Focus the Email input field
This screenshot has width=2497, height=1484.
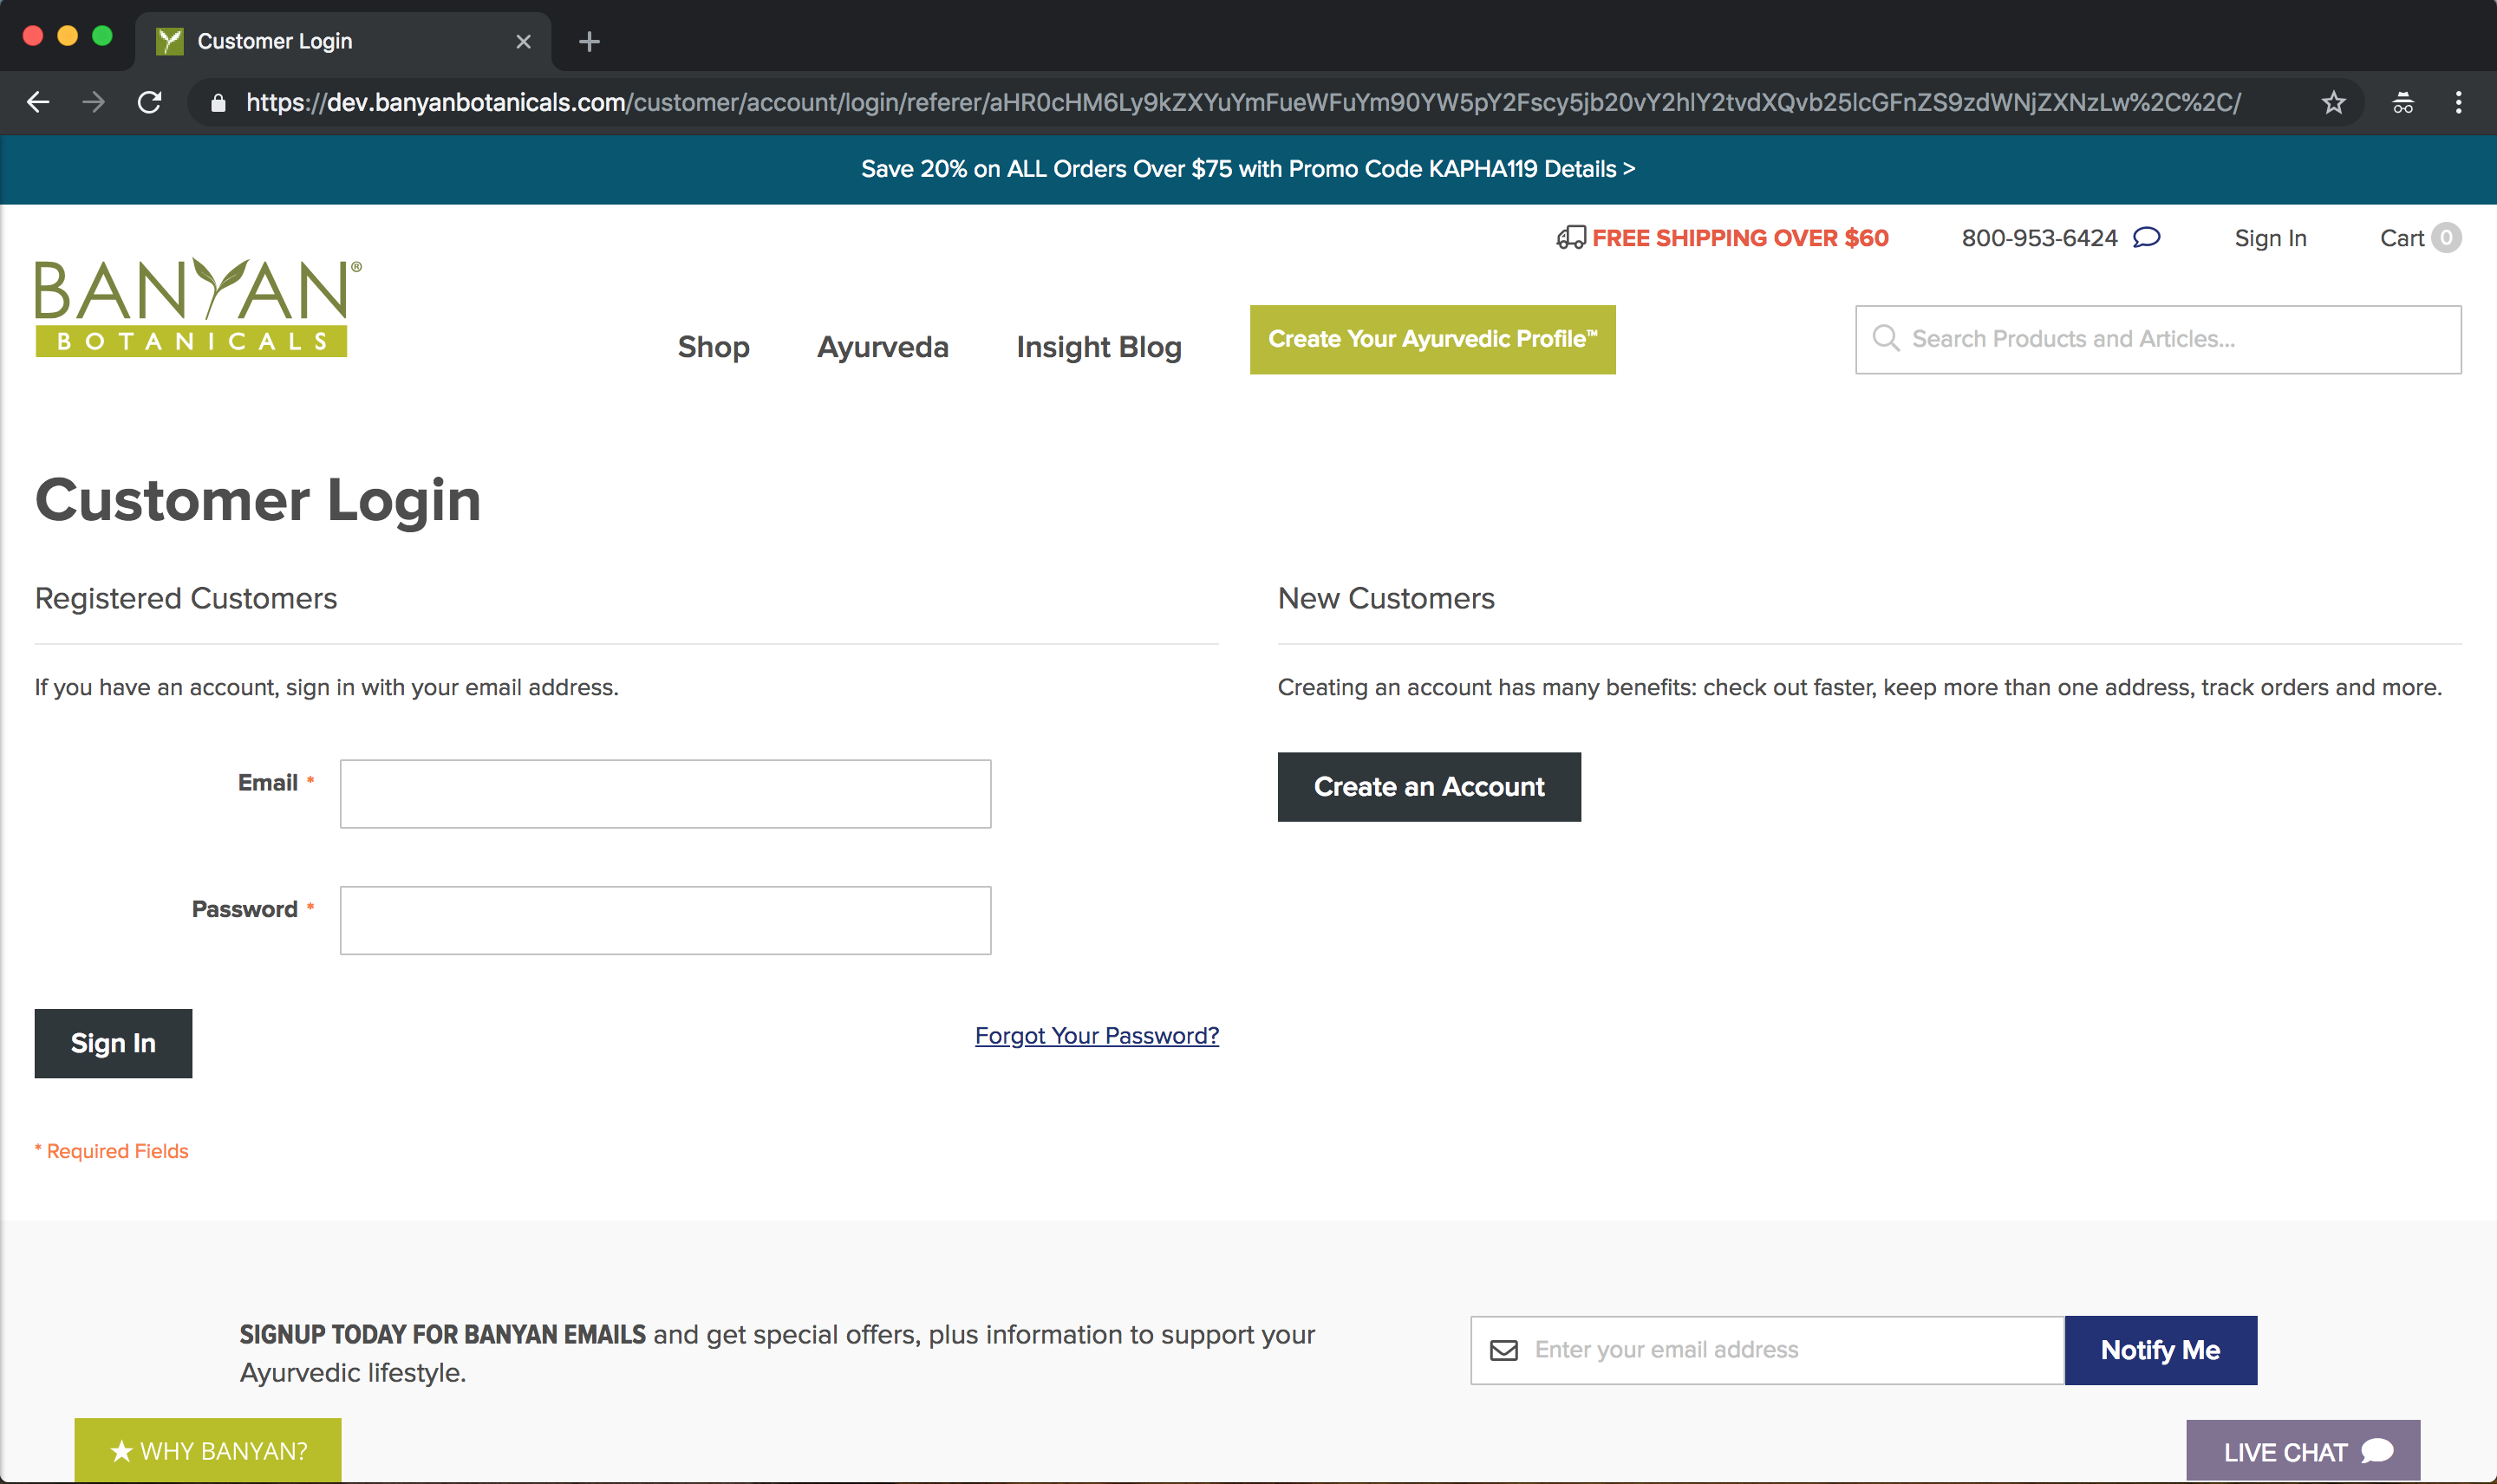point(665,794)
